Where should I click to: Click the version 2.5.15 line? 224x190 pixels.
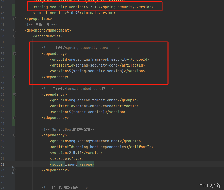76,153
